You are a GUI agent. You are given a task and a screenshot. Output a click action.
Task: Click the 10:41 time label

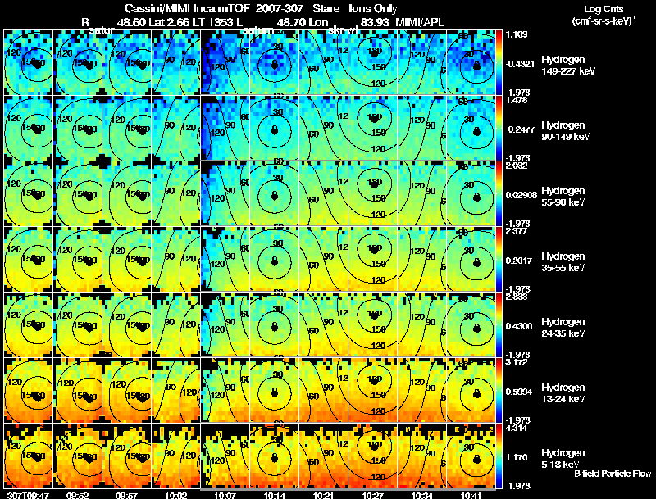(471, 495)
